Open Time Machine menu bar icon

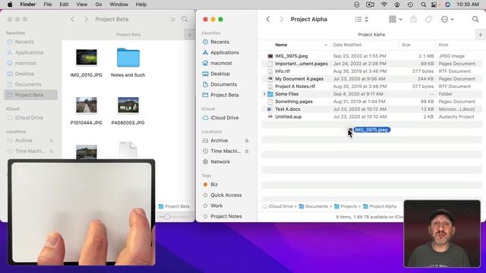pos(410,5)
